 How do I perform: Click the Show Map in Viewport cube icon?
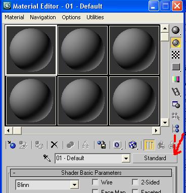133,144
